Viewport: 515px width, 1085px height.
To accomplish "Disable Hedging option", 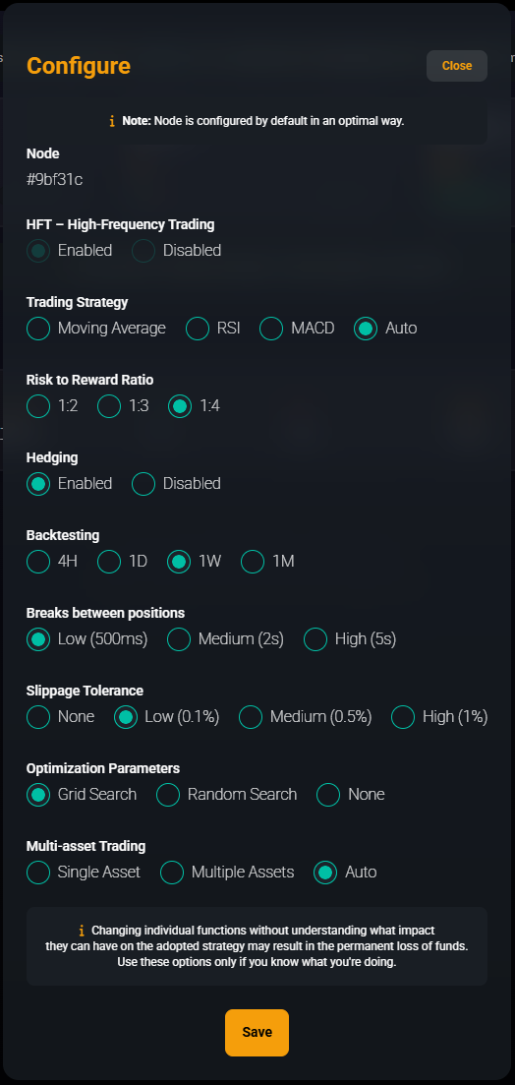I will pos(143,484).
